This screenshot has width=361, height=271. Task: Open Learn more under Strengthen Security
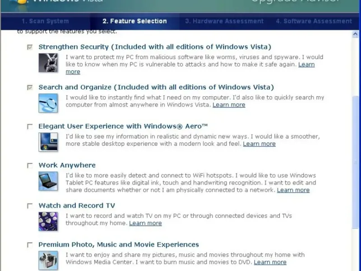[x=306, y=64]
